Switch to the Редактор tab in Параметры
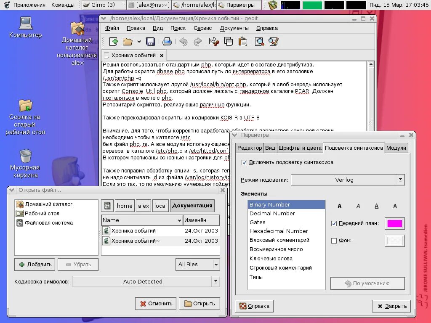This screenshot has height=323, width=431. [x=250, y=148]
